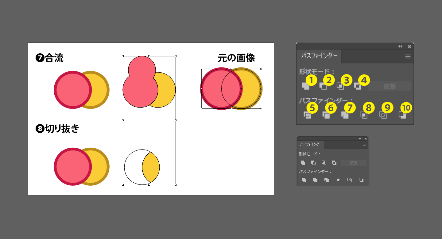Select the Intersect shape mode icon

(x=340, y=87)
